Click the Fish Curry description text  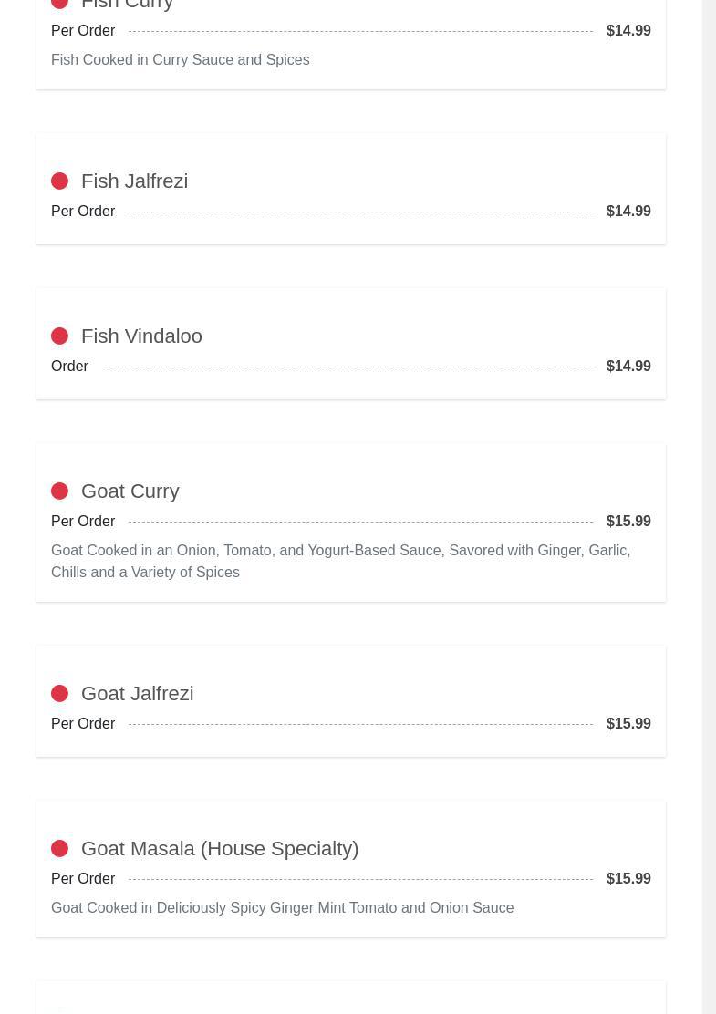[x=180, y=60]
